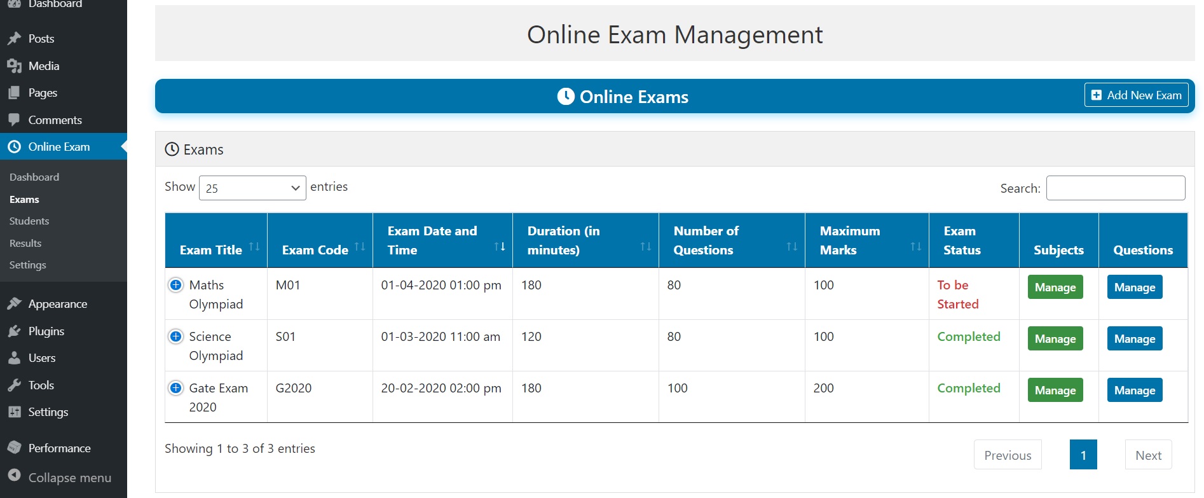Click the Online Exam clock icon

click(x=14, y=147)
